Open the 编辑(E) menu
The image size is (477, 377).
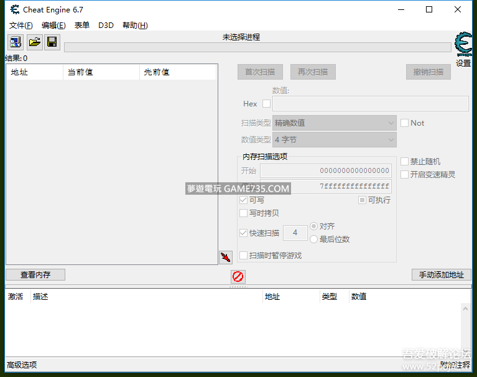tap(53, 26)
